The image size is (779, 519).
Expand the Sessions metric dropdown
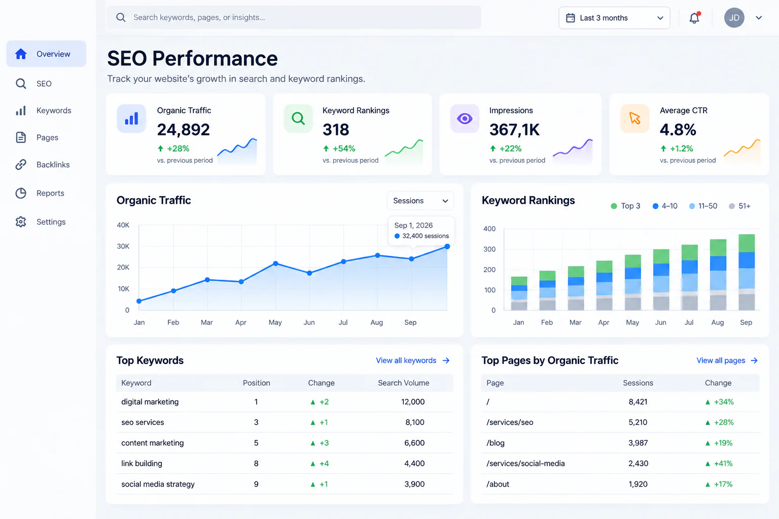(x=420, y=201)
